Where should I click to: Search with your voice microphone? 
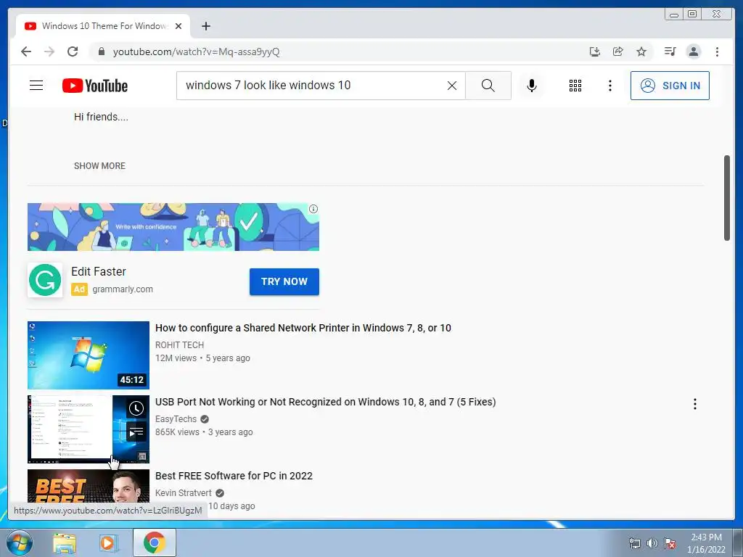pos(532,86)
